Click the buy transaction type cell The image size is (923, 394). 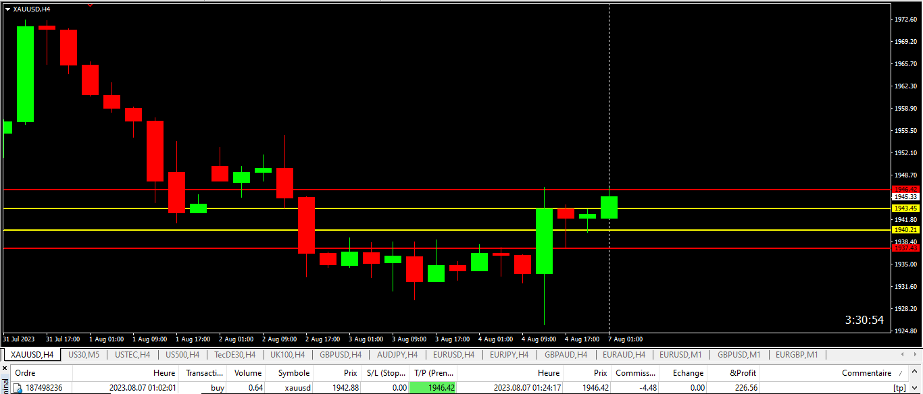pos(218,388)
